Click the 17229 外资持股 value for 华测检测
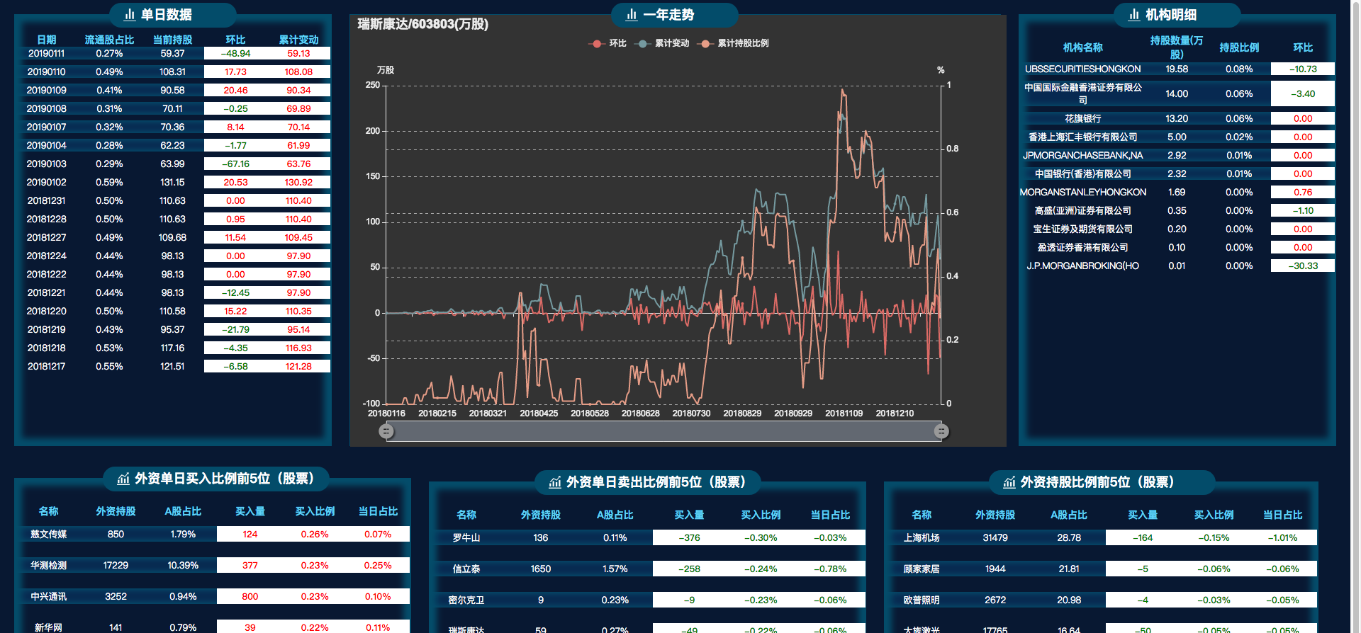 (x=116, y=565)
